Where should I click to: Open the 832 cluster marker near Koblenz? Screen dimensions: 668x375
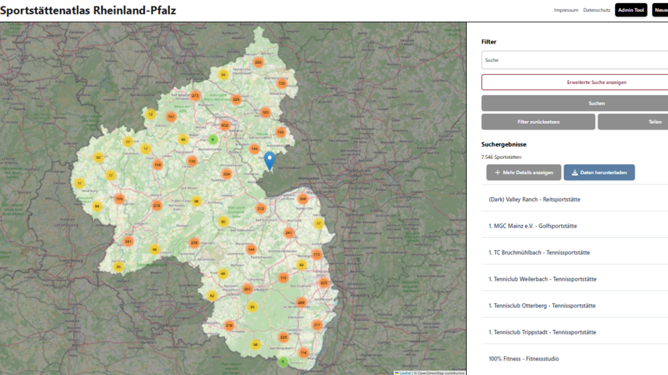tap(224, 125)
